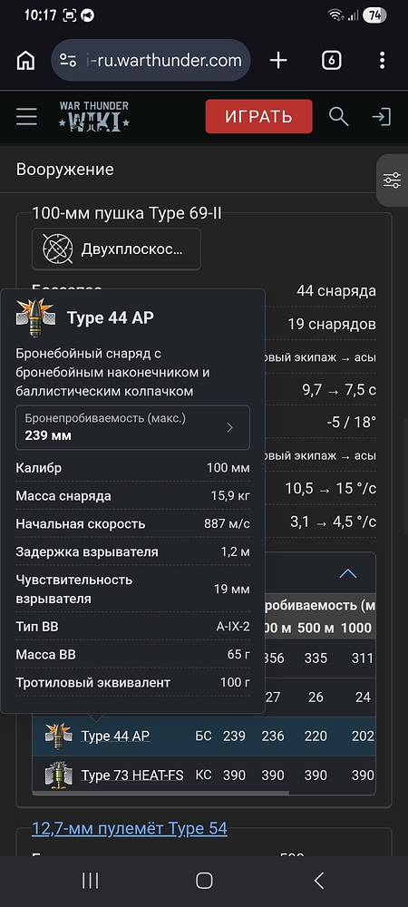Select the Type 73 HEAT-FS row

(204, 775)
